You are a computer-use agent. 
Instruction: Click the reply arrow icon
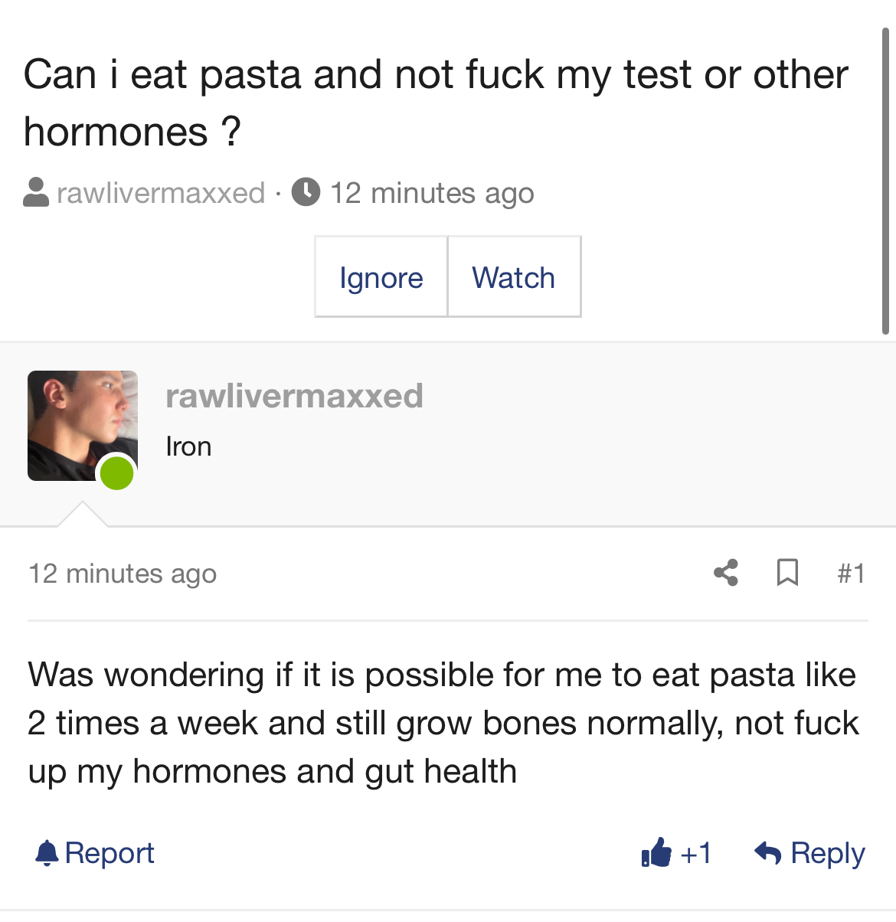[768, 852]
